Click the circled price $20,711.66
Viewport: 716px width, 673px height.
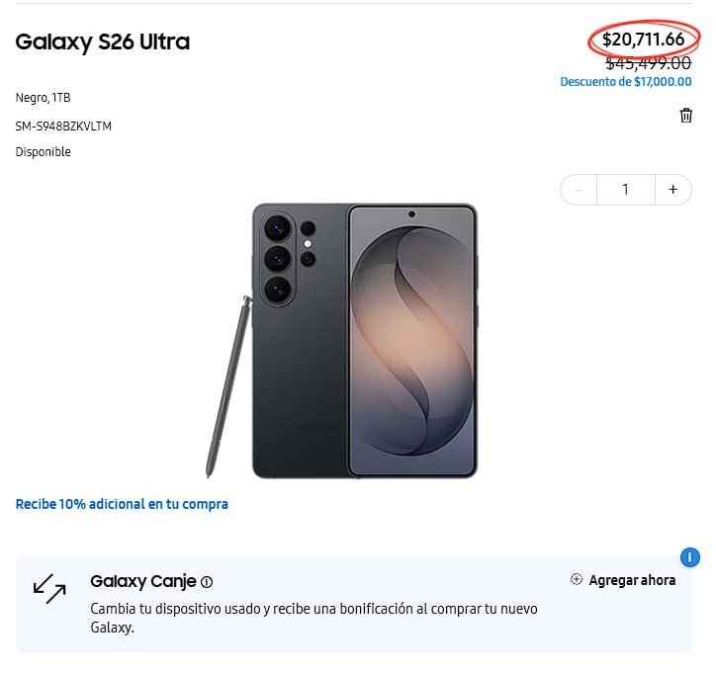[x=643, y=40]
